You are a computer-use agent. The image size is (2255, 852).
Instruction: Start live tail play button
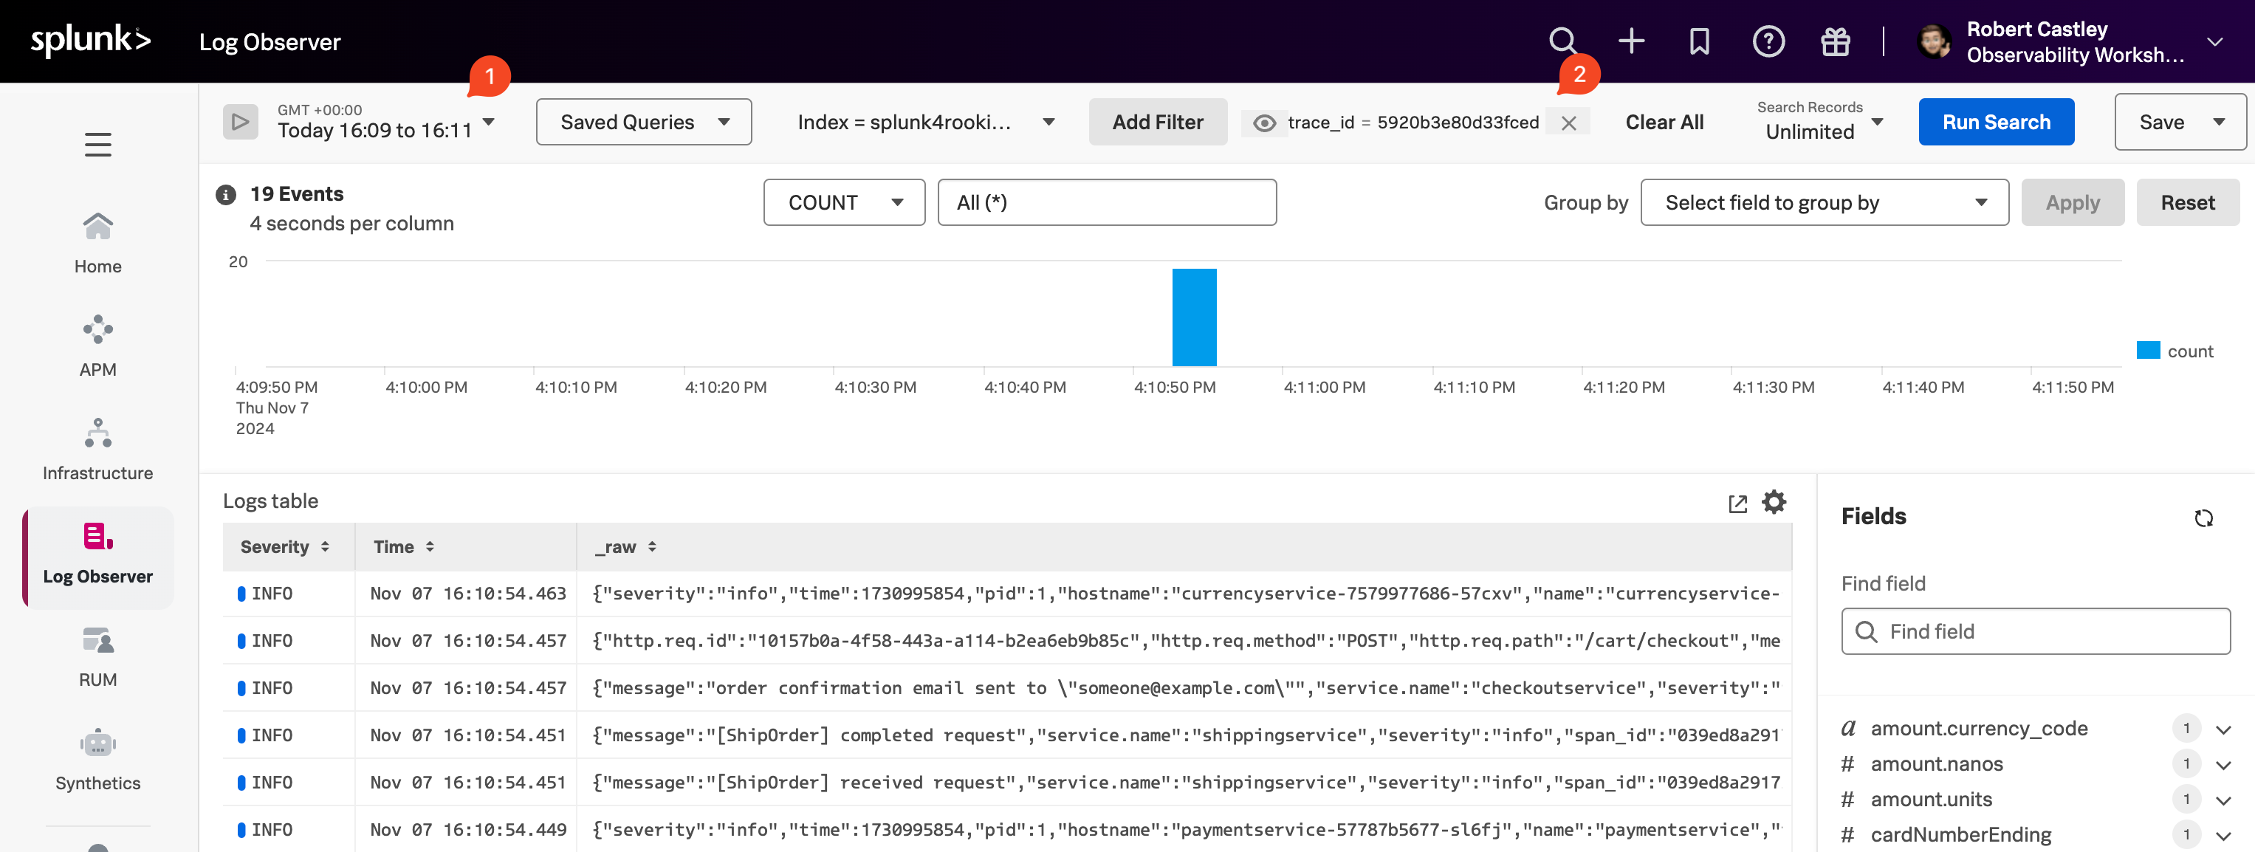coord(241,122)
